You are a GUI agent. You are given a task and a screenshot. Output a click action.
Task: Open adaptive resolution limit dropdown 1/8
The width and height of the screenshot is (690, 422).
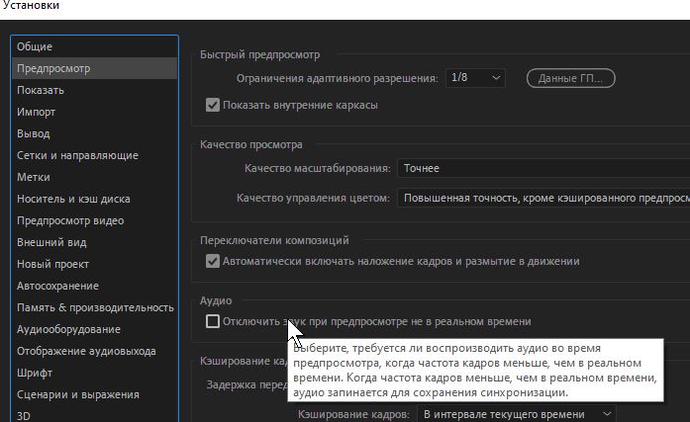click(475, 78)
